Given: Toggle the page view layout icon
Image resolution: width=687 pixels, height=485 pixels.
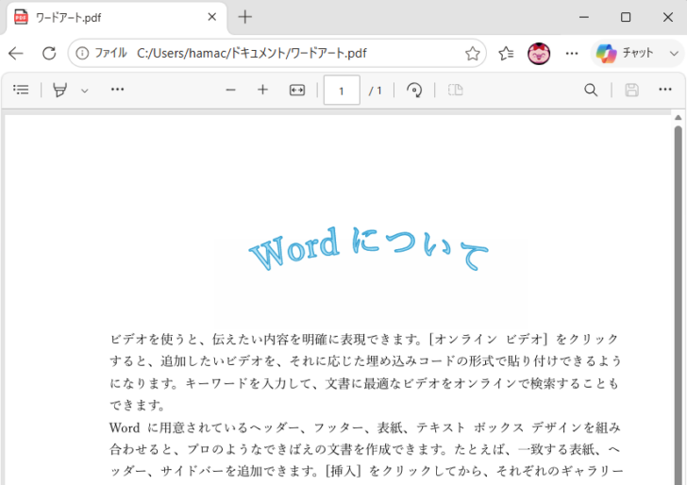Looking at the screenshot, I should point(455,90).
